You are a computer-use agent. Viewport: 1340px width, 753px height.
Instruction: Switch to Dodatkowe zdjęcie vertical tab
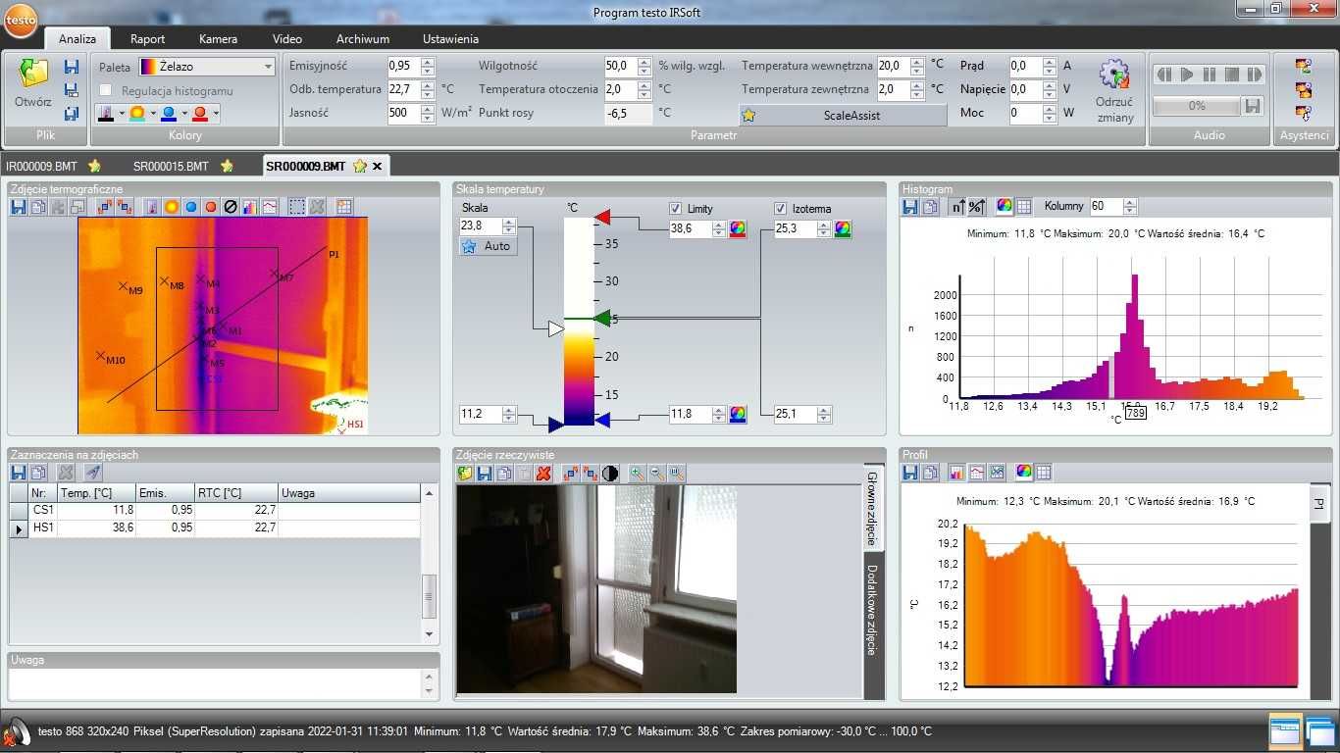coord(874,610)
